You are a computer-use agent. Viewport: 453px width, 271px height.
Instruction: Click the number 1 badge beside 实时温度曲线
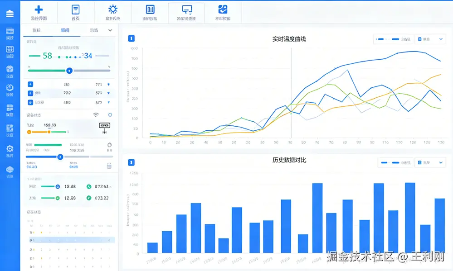coord(131,38)
